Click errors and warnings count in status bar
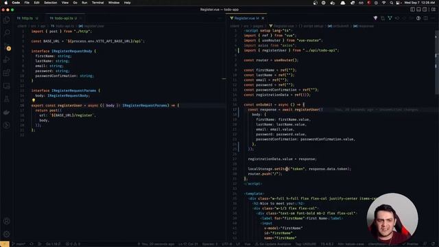439x247 pixels. pyautogui.click(x=73, y=244)
